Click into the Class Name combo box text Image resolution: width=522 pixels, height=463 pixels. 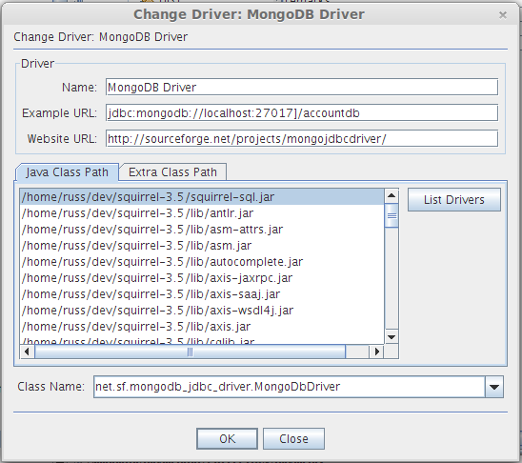coord(289,387)
